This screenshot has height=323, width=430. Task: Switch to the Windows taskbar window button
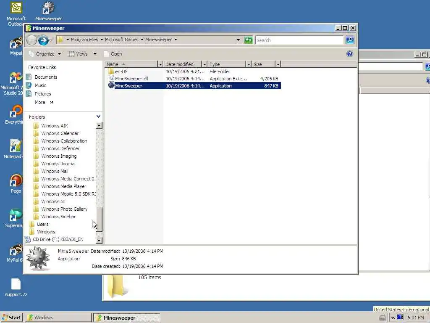[59, 318]
